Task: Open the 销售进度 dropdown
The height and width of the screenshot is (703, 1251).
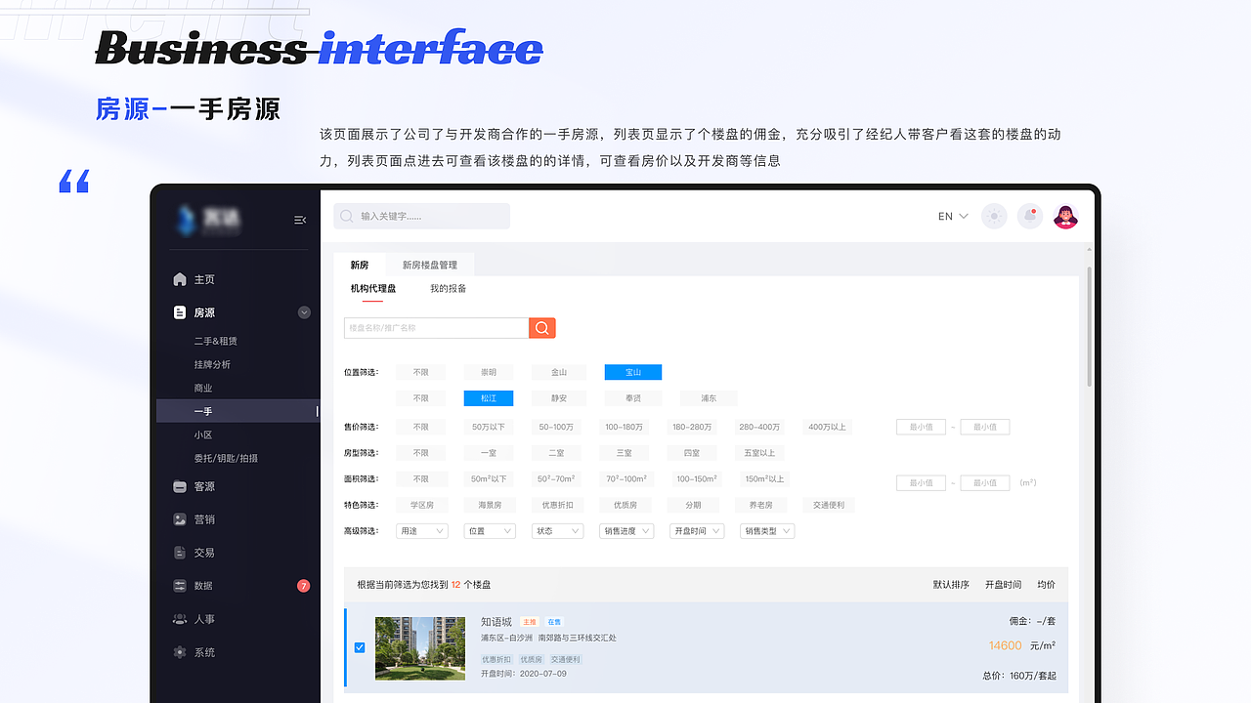Action: pos(625,531)
